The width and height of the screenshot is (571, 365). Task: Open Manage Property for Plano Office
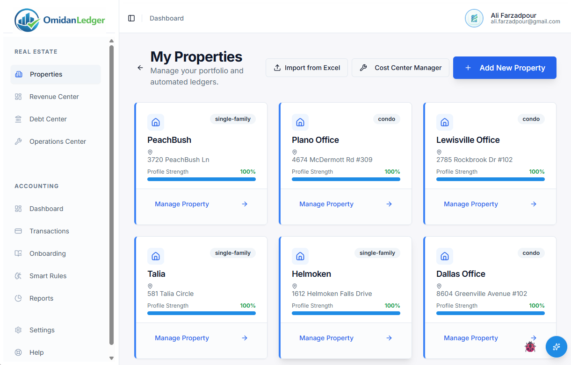(326, 204)
